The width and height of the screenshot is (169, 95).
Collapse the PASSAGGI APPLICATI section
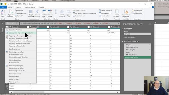click(x=123, y=41)
